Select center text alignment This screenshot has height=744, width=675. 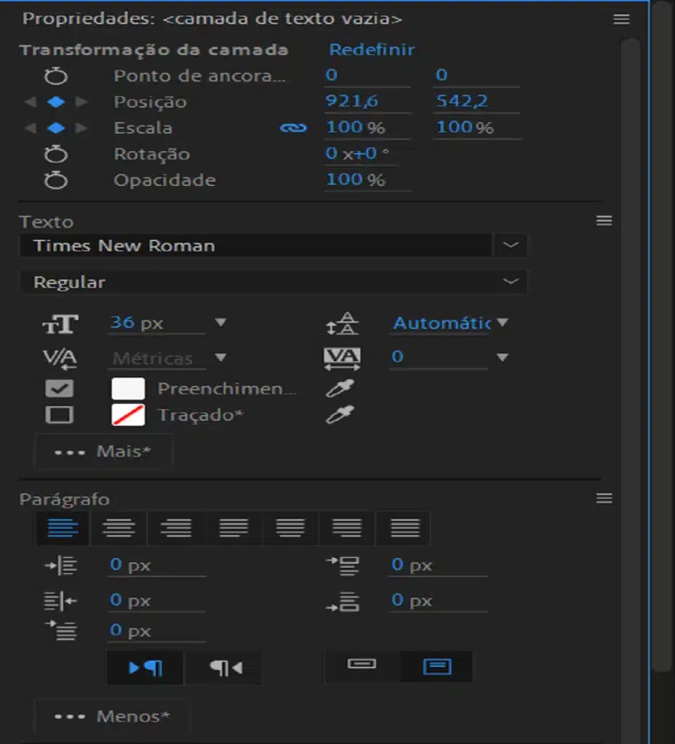118,527
